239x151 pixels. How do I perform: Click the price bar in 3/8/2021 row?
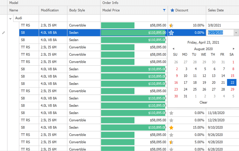tap(118, 25)
